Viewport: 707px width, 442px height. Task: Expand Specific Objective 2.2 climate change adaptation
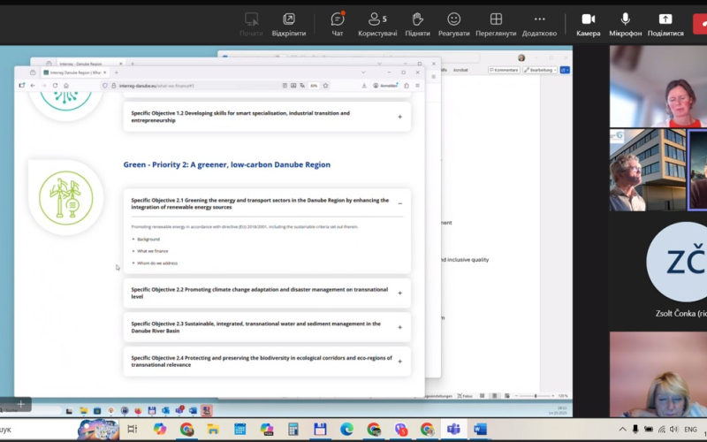(x=399, y=293)
